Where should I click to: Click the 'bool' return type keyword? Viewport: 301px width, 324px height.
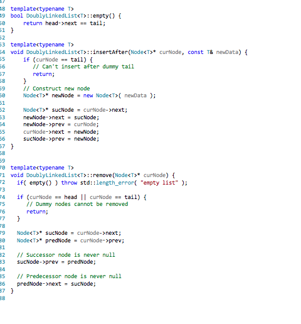(x=17, y=16)
